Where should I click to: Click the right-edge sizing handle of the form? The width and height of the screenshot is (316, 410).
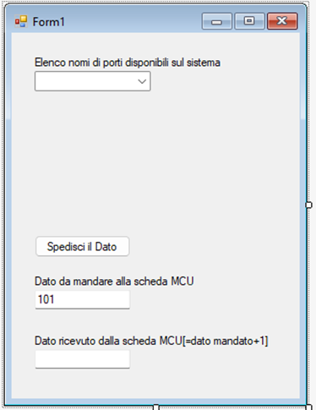pos(308,205)
